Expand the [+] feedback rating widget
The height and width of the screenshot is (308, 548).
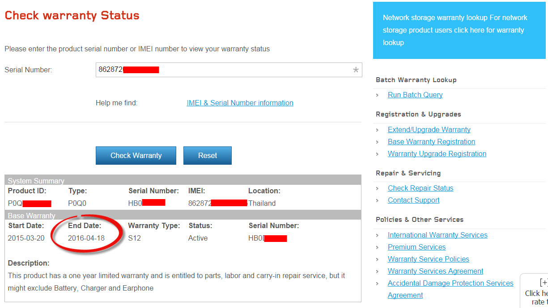point(543,283)
